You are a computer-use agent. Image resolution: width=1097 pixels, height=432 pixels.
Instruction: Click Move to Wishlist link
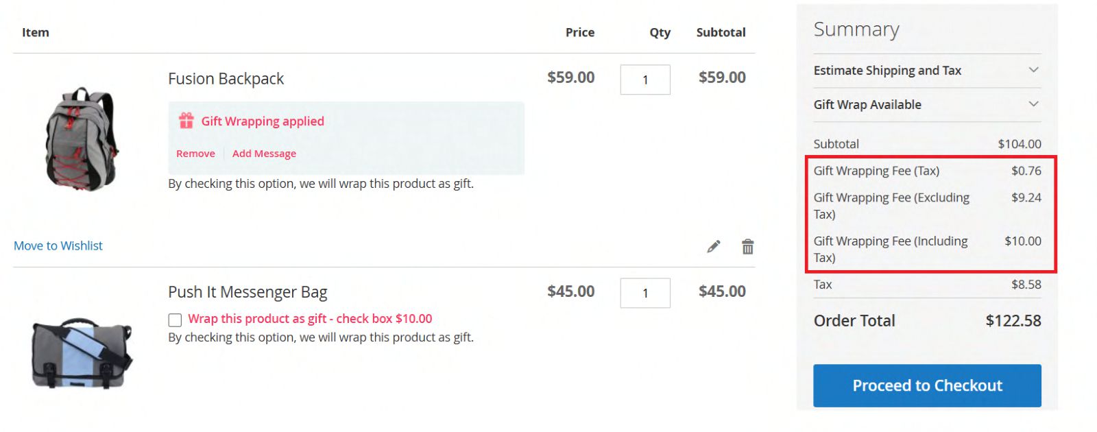point(58,245)
